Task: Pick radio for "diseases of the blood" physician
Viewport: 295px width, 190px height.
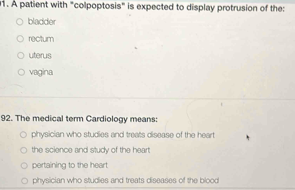Action: pos(24,181)
